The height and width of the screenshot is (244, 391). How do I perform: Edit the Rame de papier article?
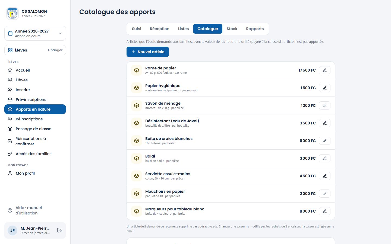324,70
